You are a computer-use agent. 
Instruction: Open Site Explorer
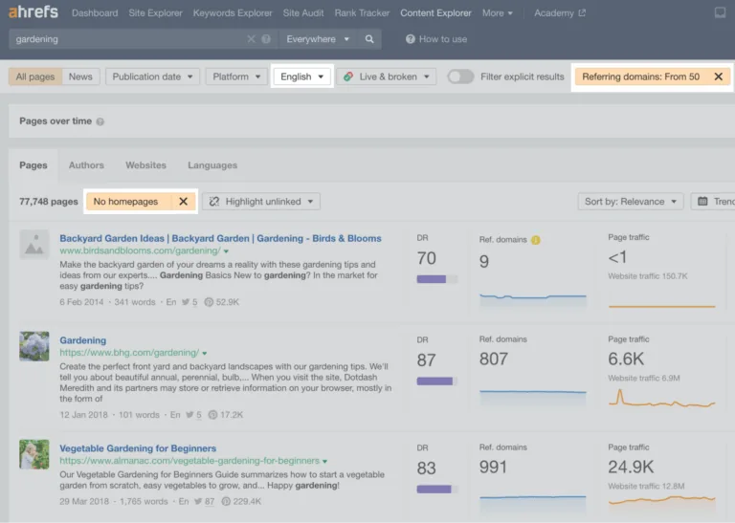pos(156,13)
